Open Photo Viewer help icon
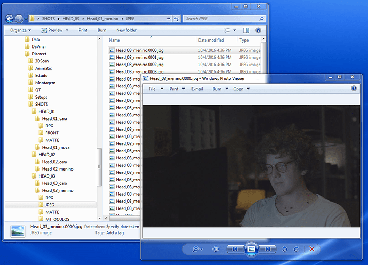Viewport: 368px width, 265px height. (x=354, y=89)
